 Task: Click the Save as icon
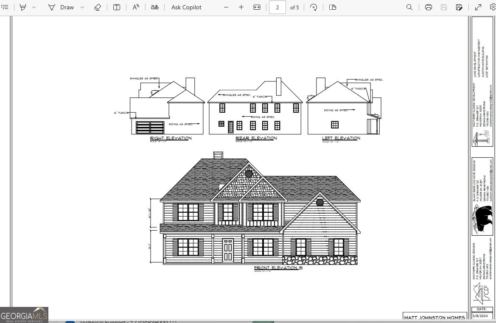pos(459,7)
